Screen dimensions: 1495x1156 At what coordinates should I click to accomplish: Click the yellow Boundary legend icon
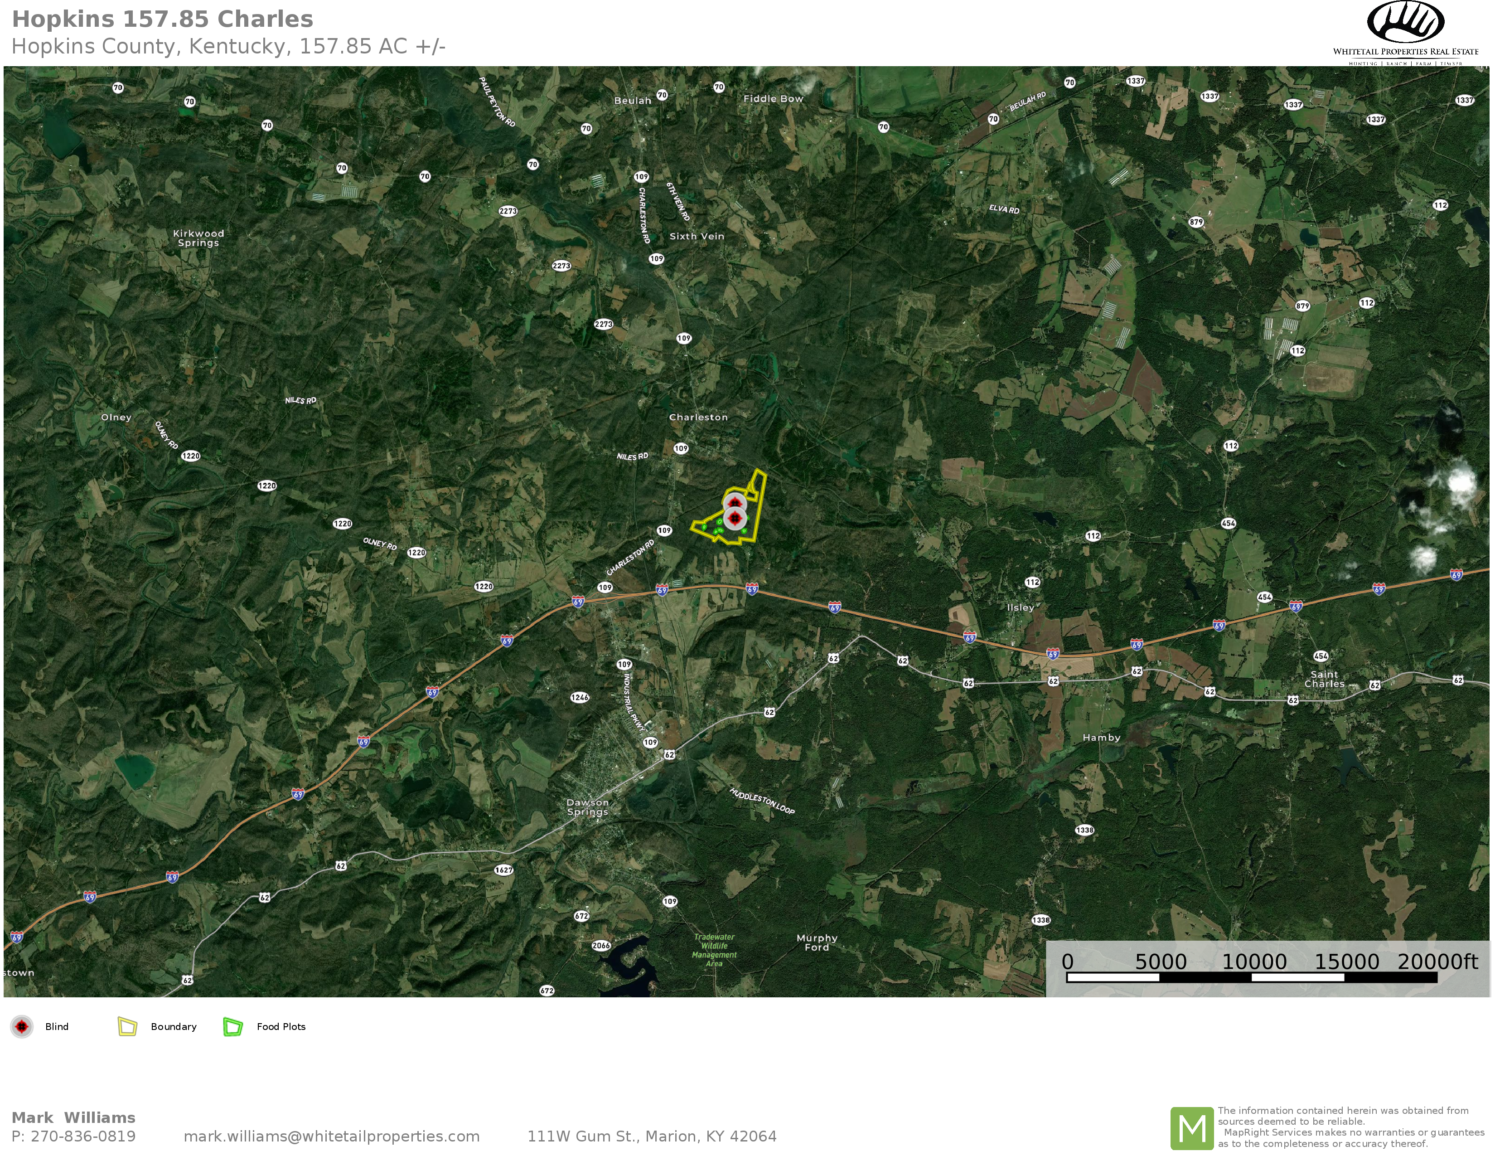pos(128,1026)
